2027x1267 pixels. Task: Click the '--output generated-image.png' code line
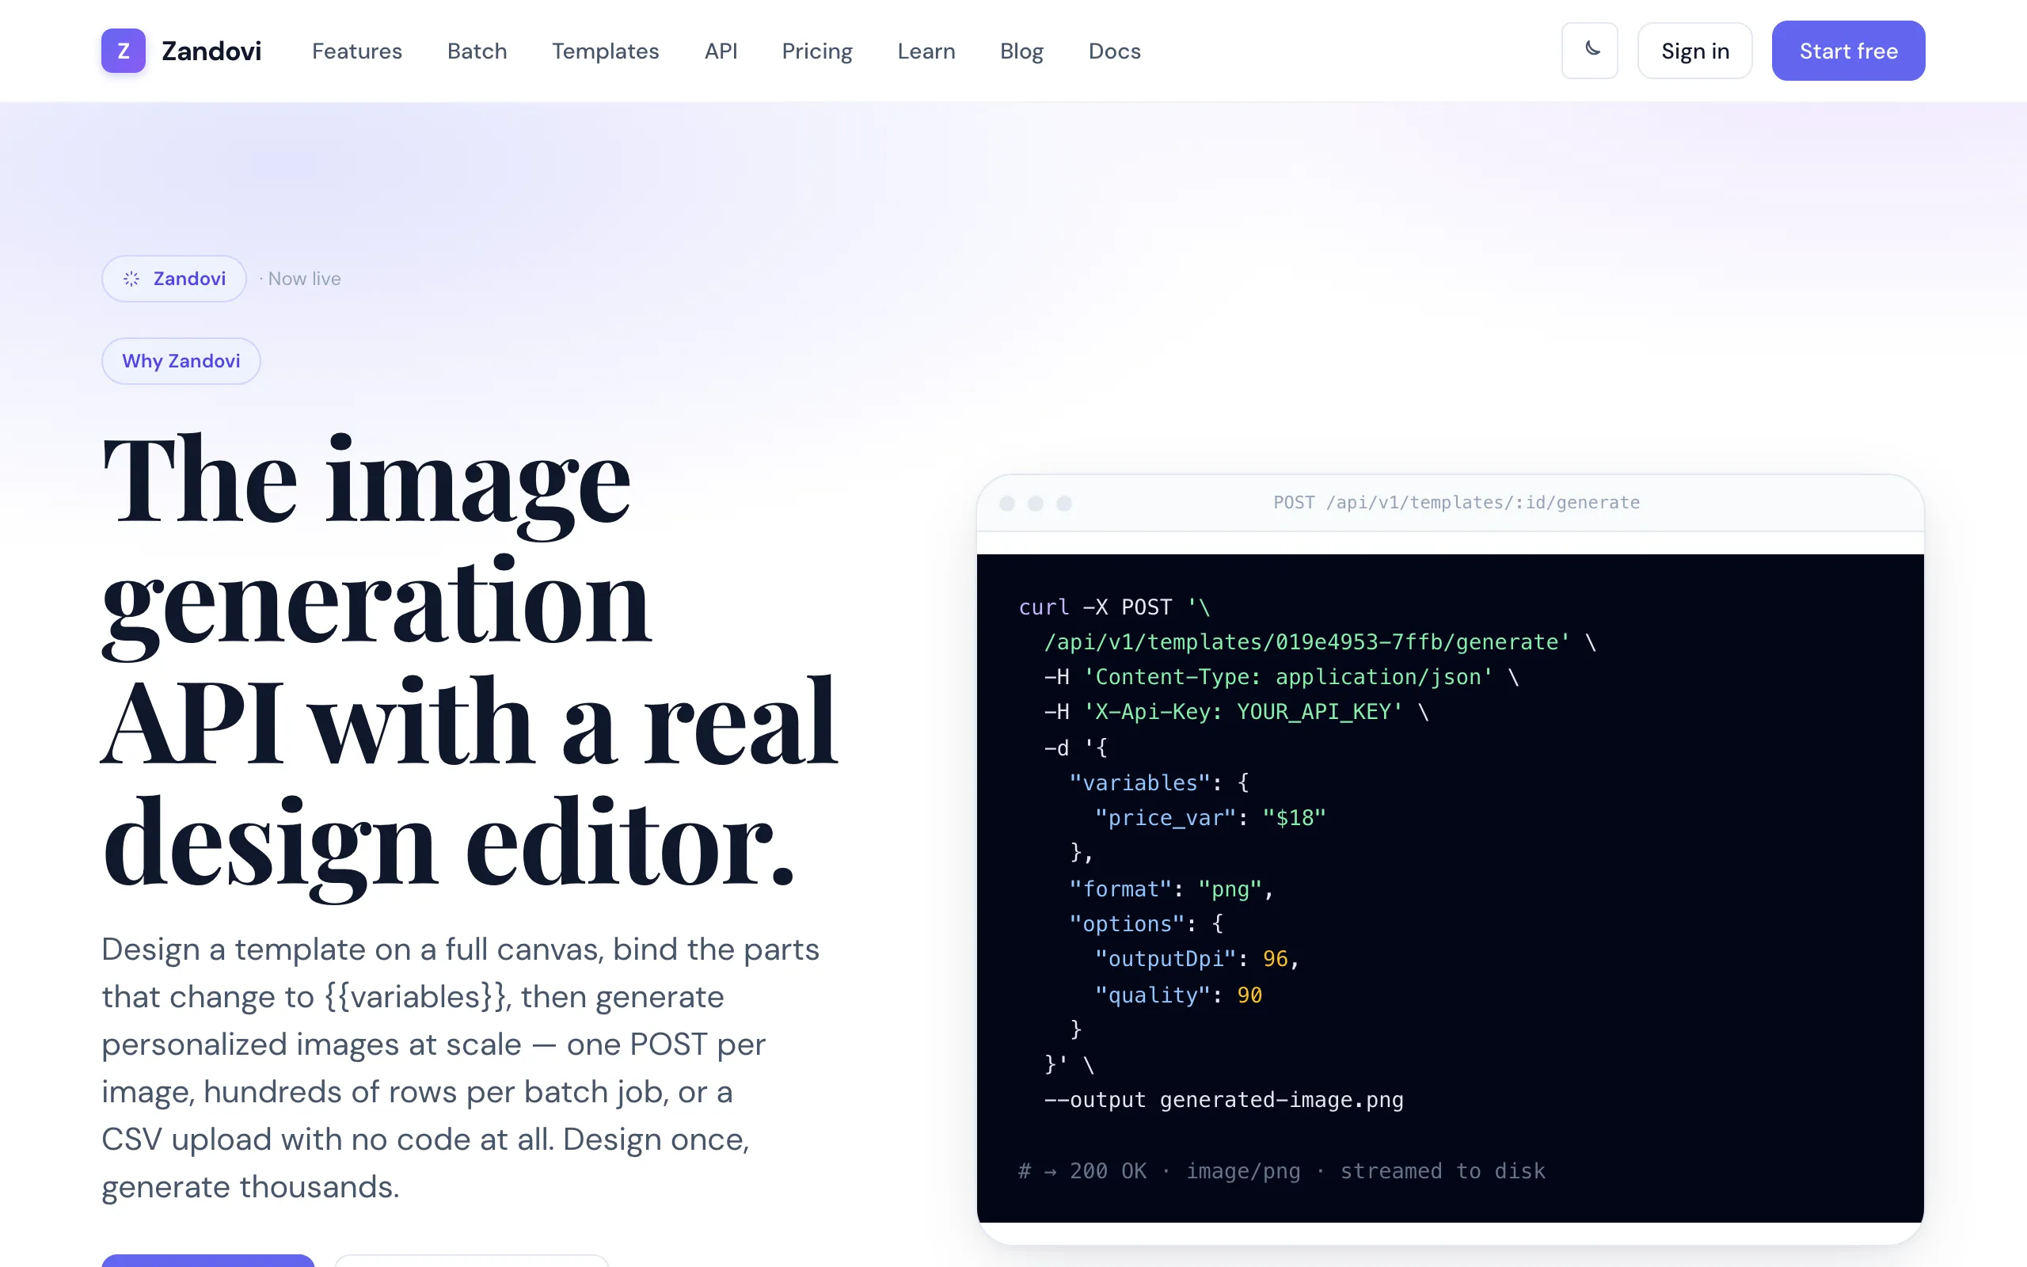coord(1223,1099)
